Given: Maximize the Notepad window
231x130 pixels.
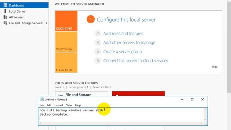Looking at the screenshot, I should (x=192, y=99).
